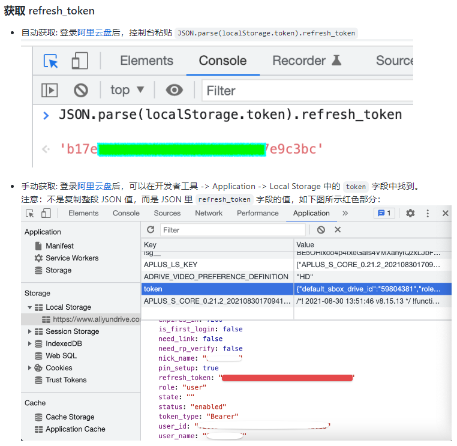
Task: Sort by the Key column header
Action: tap(217, 245)
